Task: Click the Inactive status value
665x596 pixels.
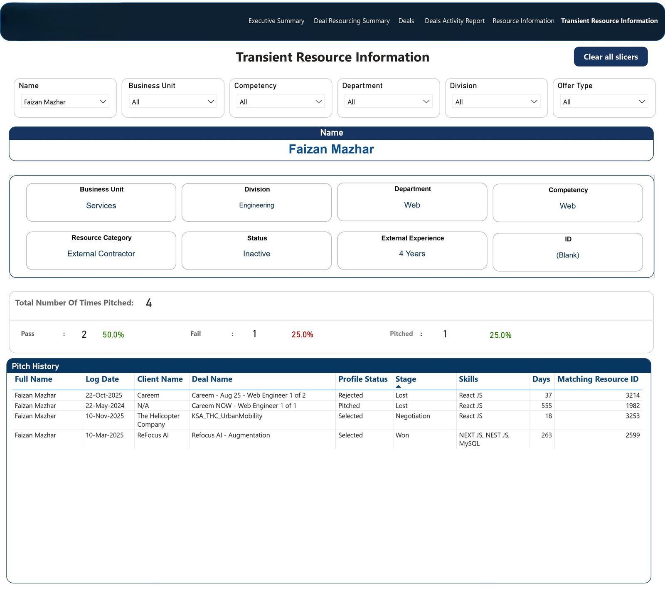Action: [x=256, y=253]
